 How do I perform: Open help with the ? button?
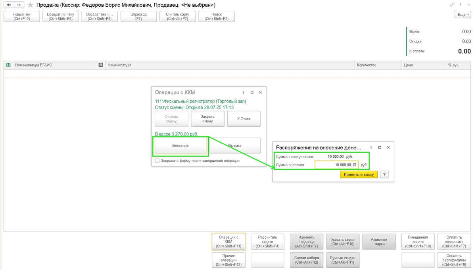coord(384,174)
